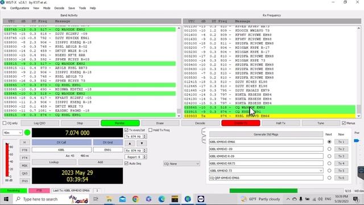
Task: Switch to message tab 2
Action: (x=204, y=140)
